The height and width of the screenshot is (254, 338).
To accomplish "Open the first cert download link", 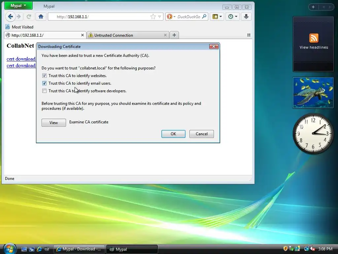I will click(21, 59).
